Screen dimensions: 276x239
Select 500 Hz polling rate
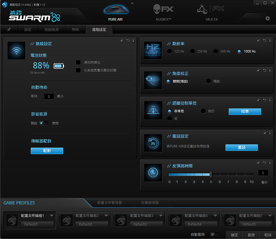click(x=215, y=51)
